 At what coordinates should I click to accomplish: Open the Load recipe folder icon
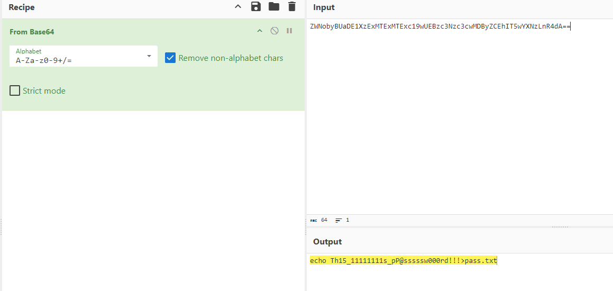point(273,7)
